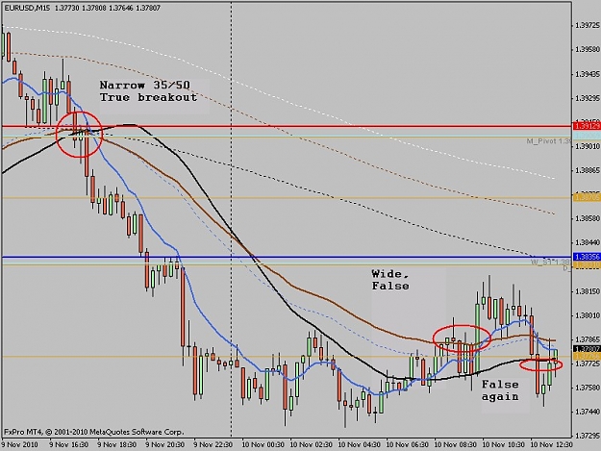Click the '9 Nov 22:30' time label
This screenshot has height=451, width=601.
coord(213,444)
